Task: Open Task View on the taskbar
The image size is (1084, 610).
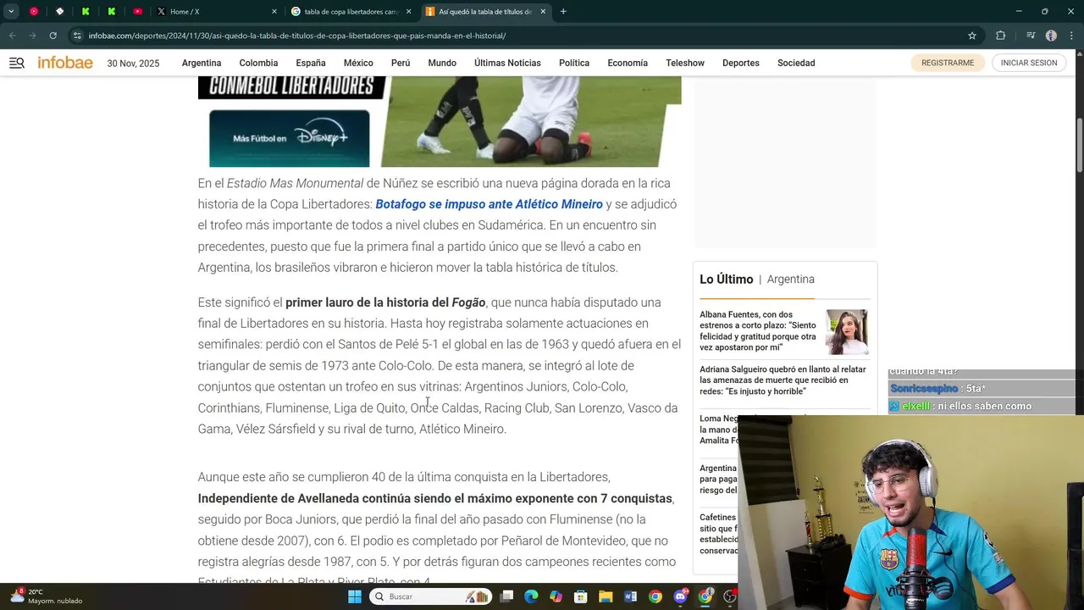Action: pyautogui.click(x=506, y=596)
